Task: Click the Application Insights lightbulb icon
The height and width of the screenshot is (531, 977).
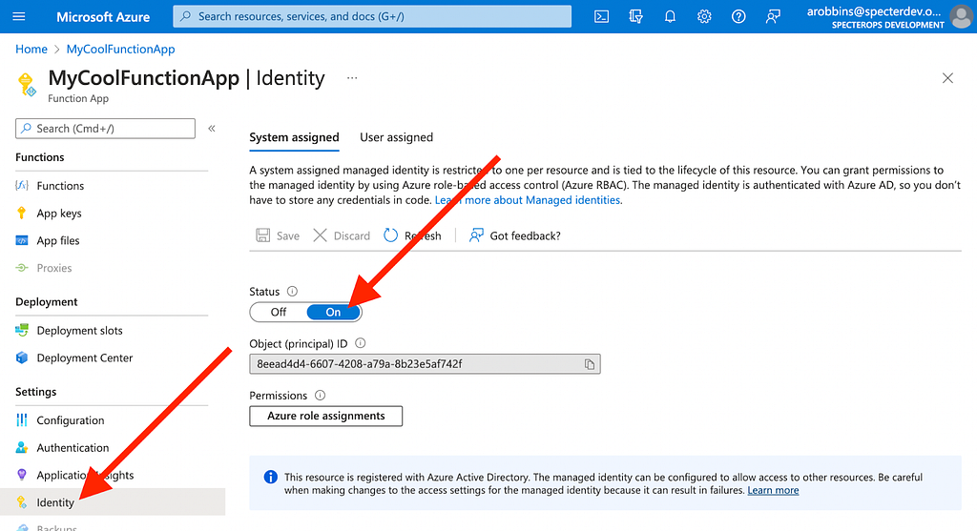Action: (x=22, y=475)
